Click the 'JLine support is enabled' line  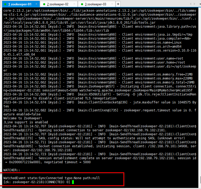[x=26, y=122]
